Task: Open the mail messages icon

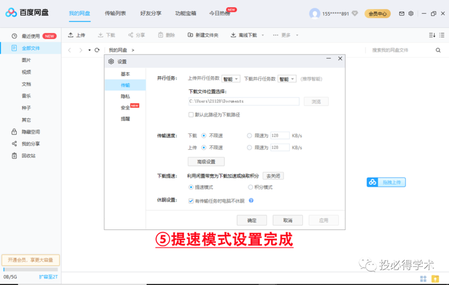Action: [x=402, y=14]
